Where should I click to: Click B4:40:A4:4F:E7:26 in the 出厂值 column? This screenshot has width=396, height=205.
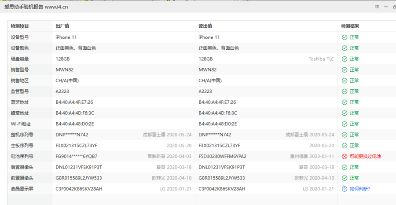click(74, 102)
